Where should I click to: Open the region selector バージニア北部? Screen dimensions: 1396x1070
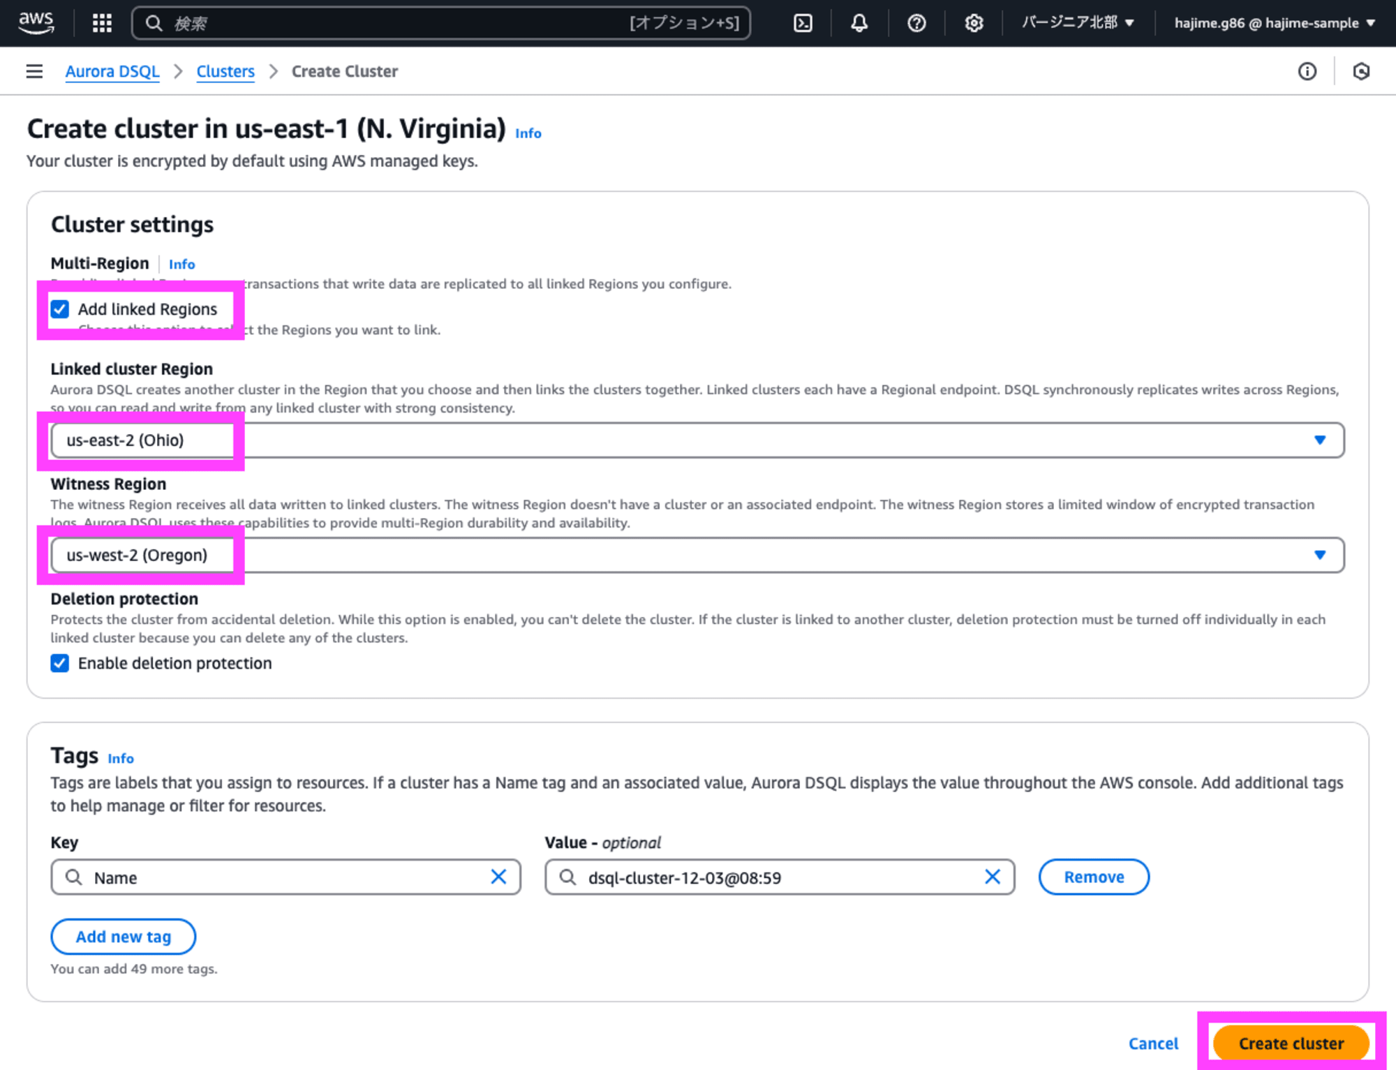point(1078,23)
